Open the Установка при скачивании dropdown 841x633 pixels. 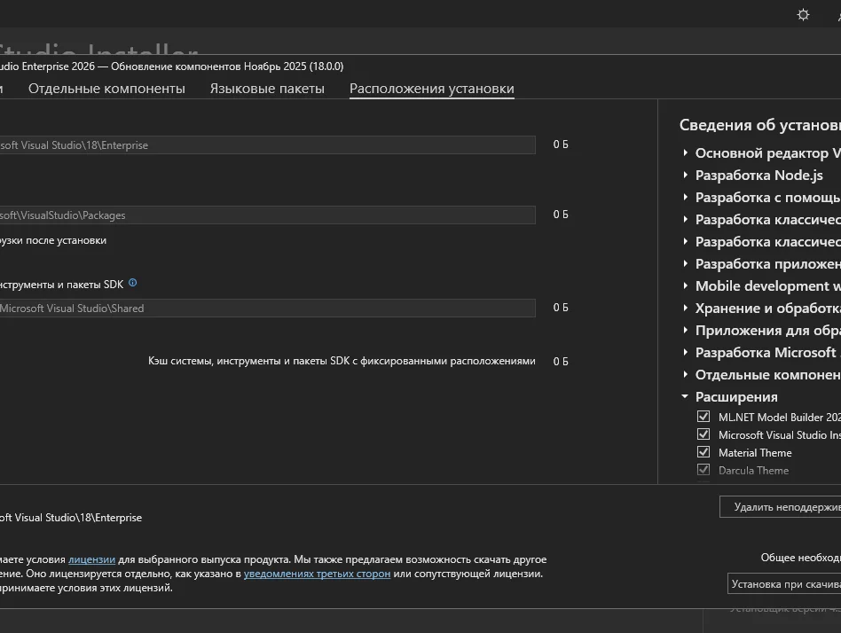pyautogui.click(x=784, y=584)
